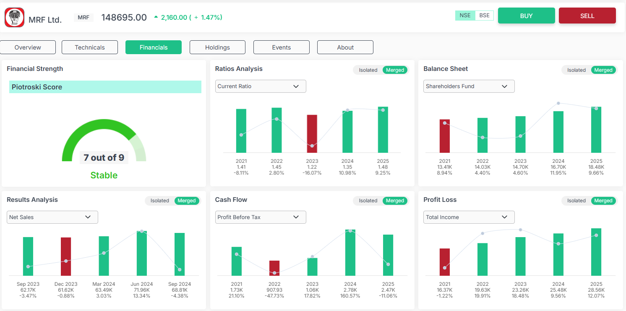The image size is (626, 311).
Task: Open the Overview tab
Action: (x=28, y=47)
